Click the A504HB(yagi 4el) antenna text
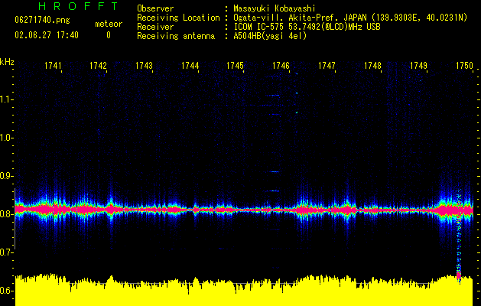The height and width of the screenshot is (306, 481). click(270, 36)
